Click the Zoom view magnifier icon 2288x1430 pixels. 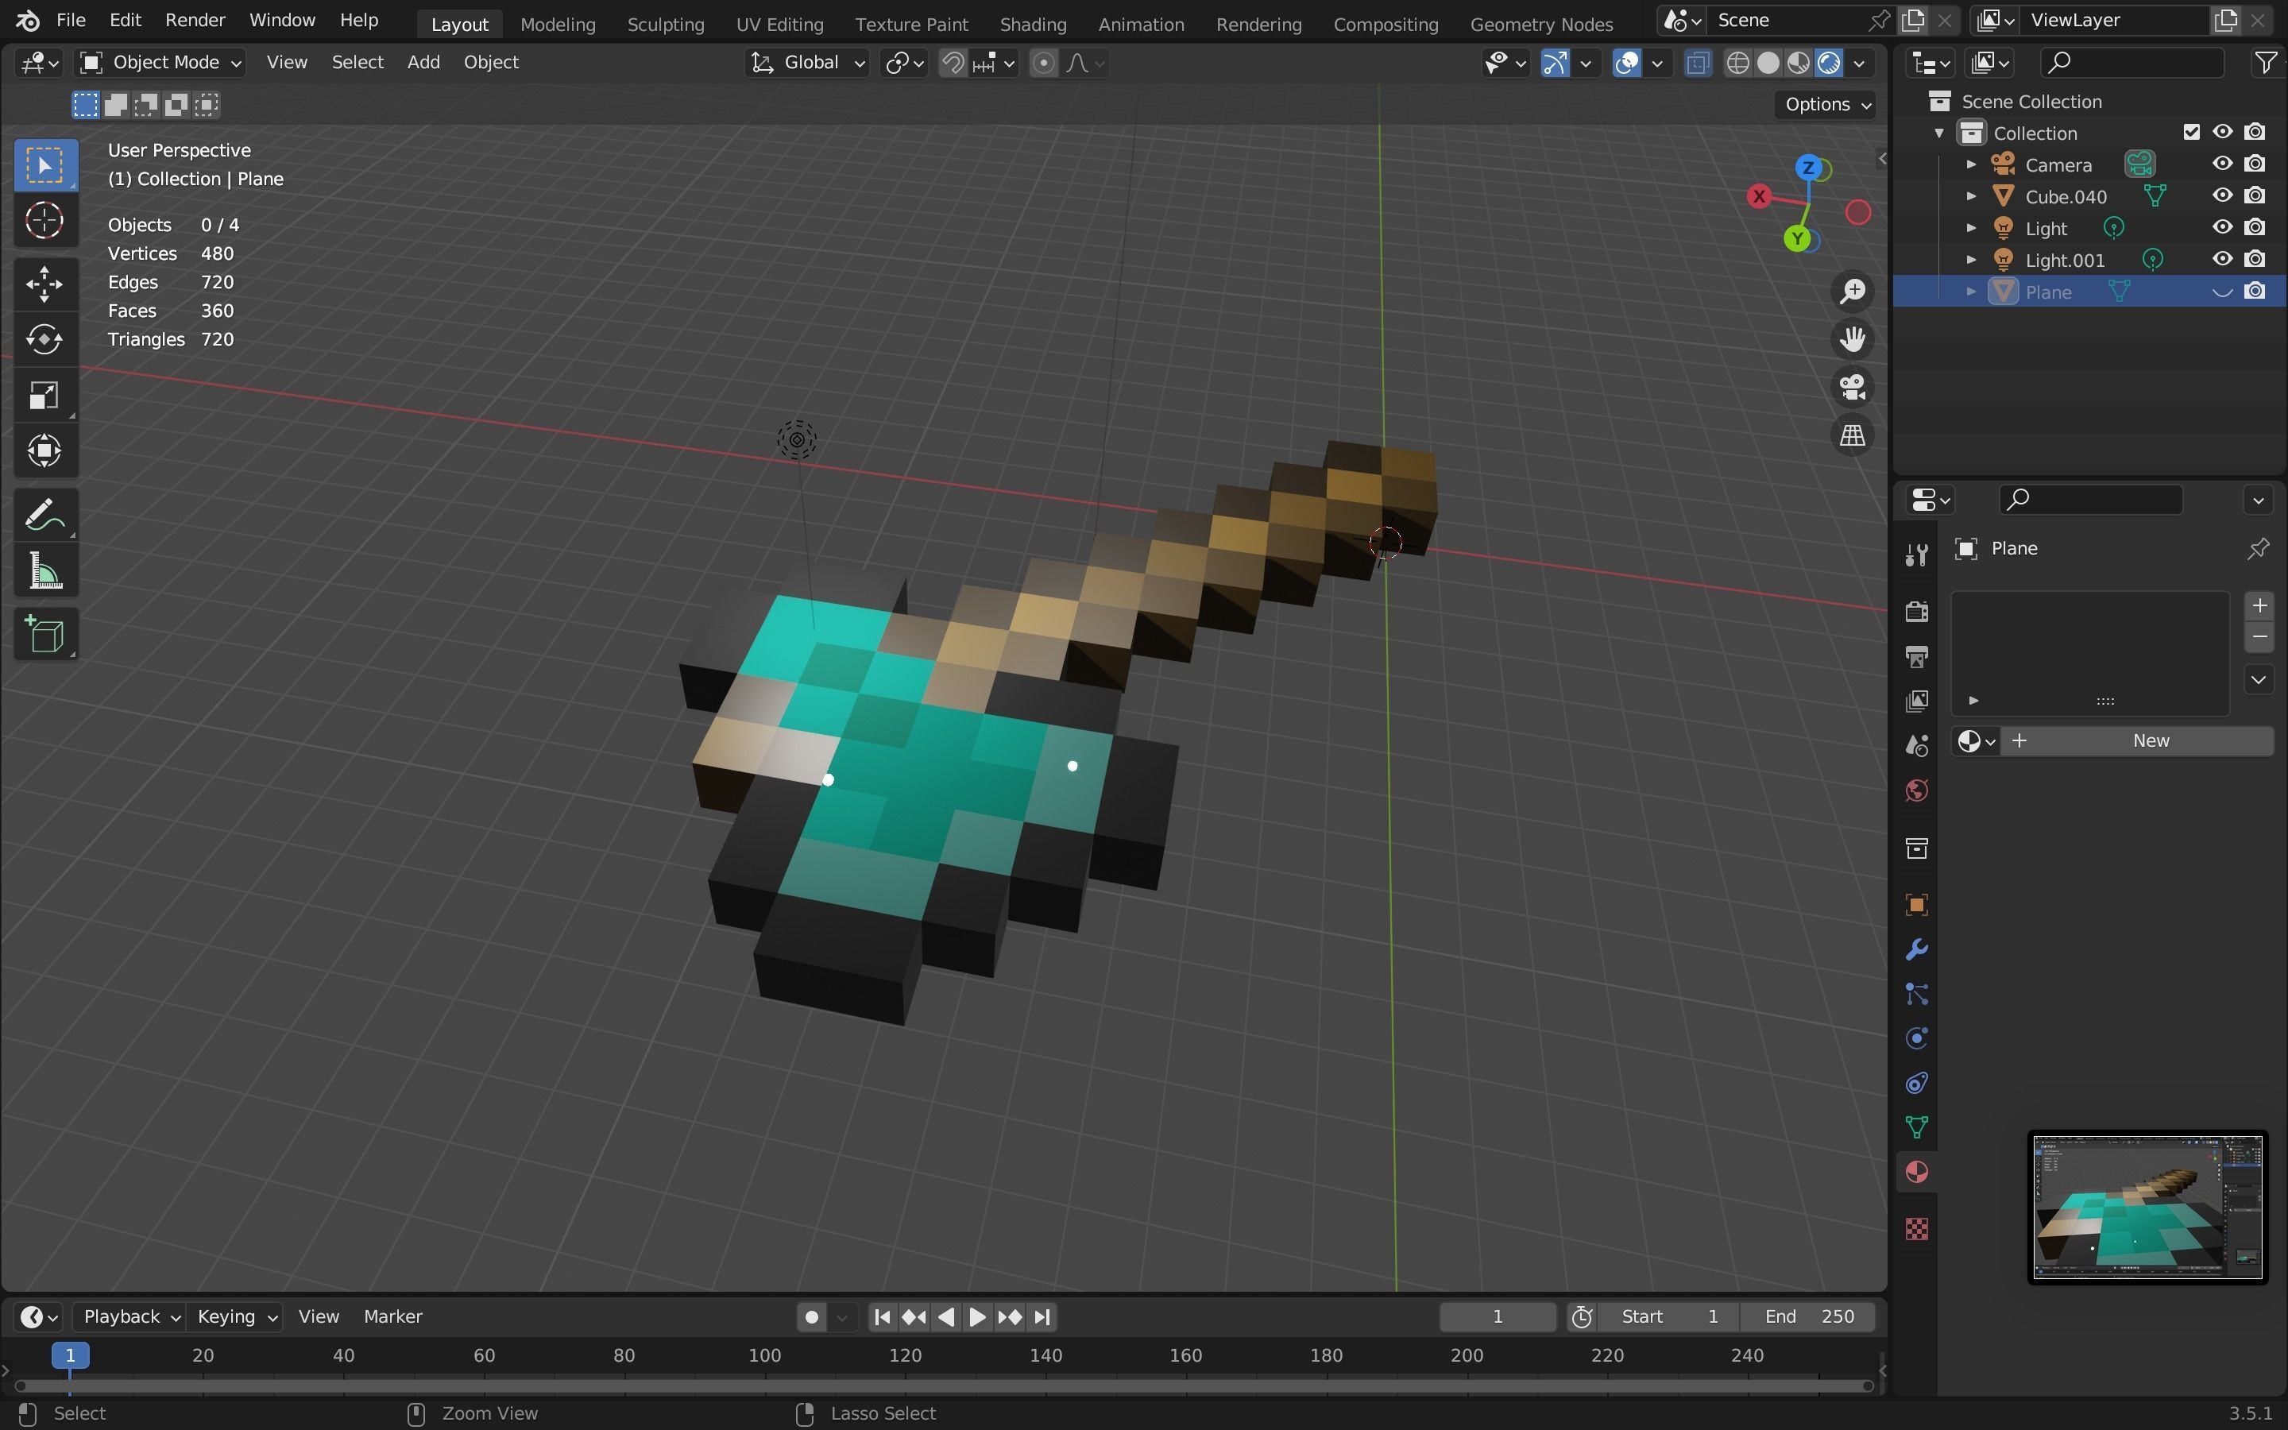pyautogui.click(x=1852, y=292)
